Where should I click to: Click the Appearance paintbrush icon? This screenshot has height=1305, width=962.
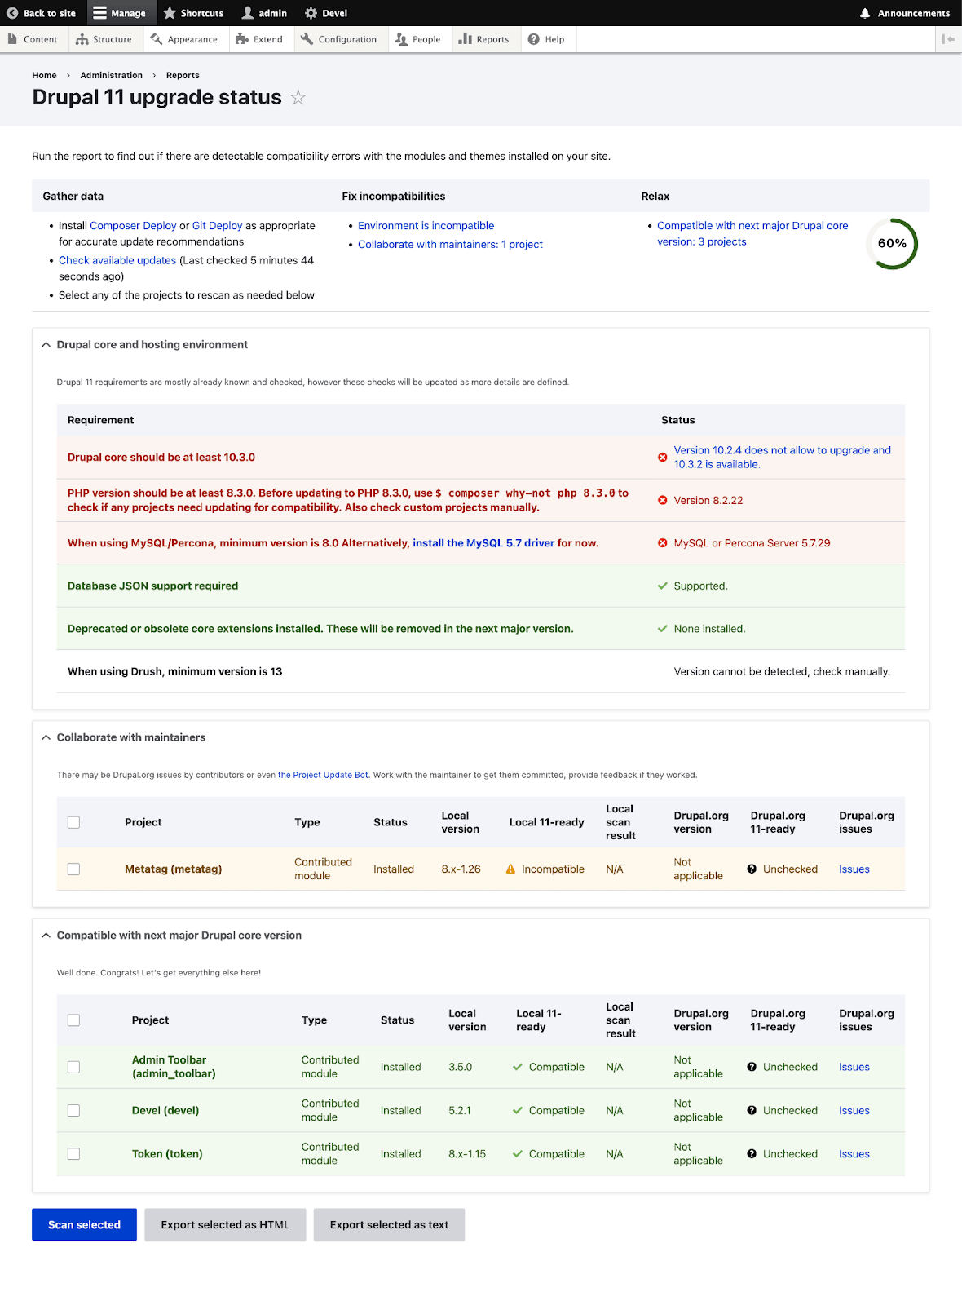click(157, 39)
